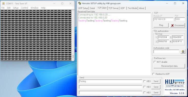The image size is (188, 97).
Task: Click TEA key 1 field 01020304
Action: pos(163,37)
